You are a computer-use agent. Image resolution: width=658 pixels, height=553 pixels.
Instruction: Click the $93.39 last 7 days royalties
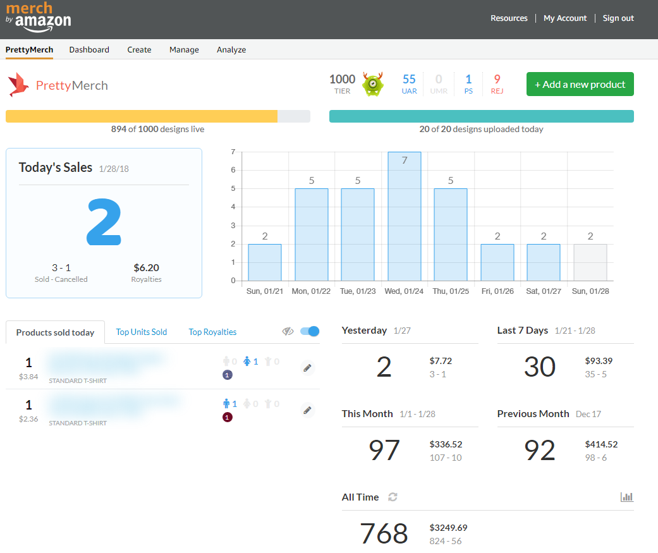click(x=599, y=361)
